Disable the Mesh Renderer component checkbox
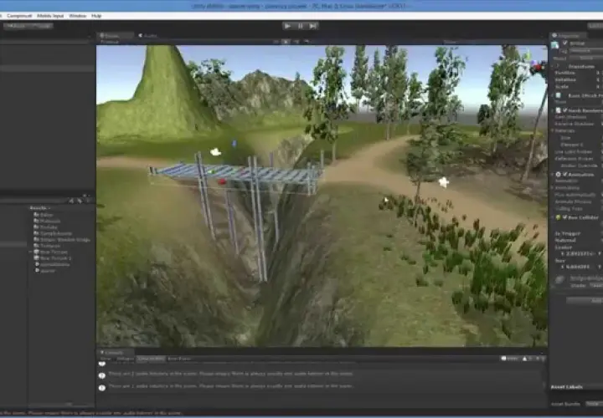This screenshot has height=418, width=603. point(565,110)
